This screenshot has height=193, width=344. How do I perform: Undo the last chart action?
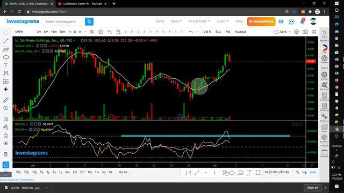[x=191, y=32]
